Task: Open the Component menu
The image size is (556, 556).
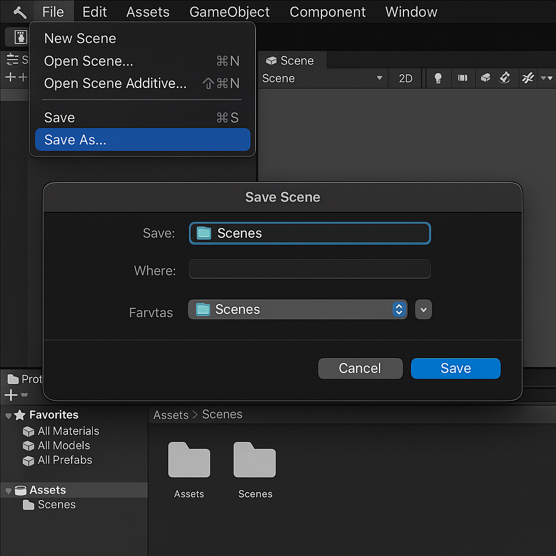Action: pyautogui.click(x=327, y=12)
